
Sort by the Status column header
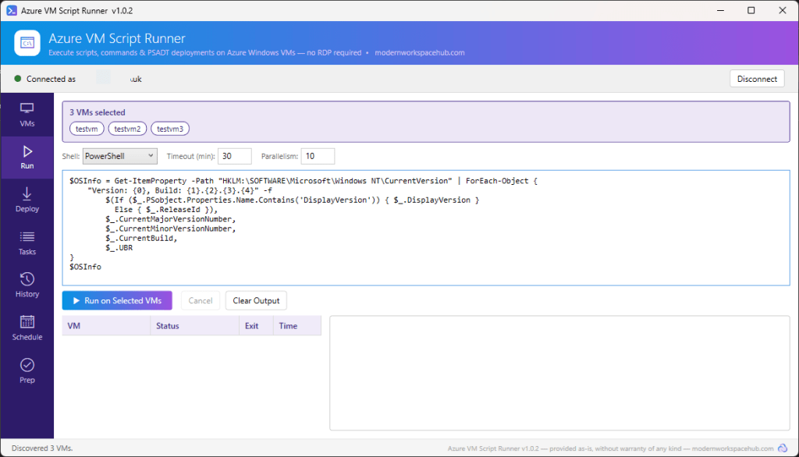pyautogui.click(x=194, y=325)
